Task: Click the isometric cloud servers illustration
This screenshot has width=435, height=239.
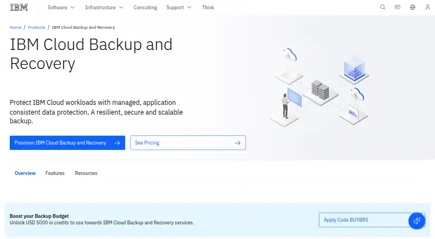Action: tap(320, 86)
